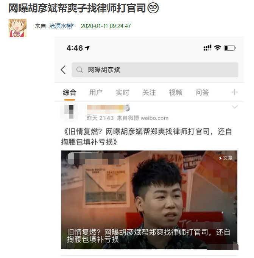Expand post options with the down chevron
Screen dimensions: 254x258
click(235, 107)
